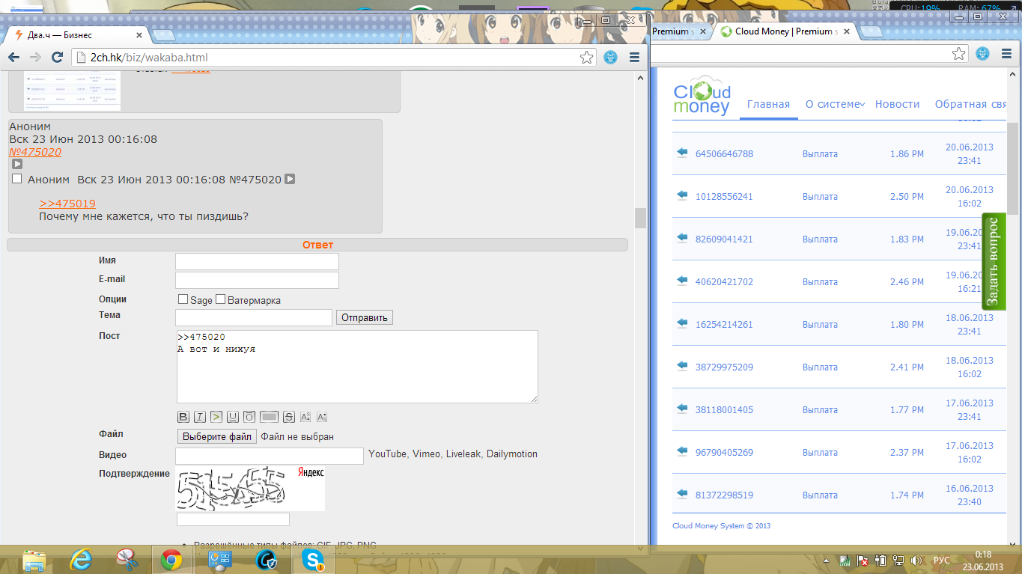The width and height of the screenshot is (1022, 574).
Task: Open Skype from taskbar
Action: [313, 560]
